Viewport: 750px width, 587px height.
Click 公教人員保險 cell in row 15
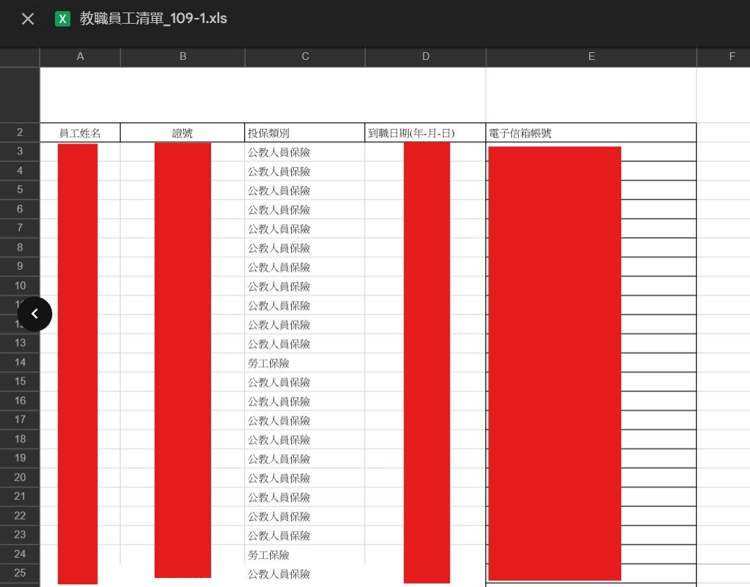tap(305, 382)
